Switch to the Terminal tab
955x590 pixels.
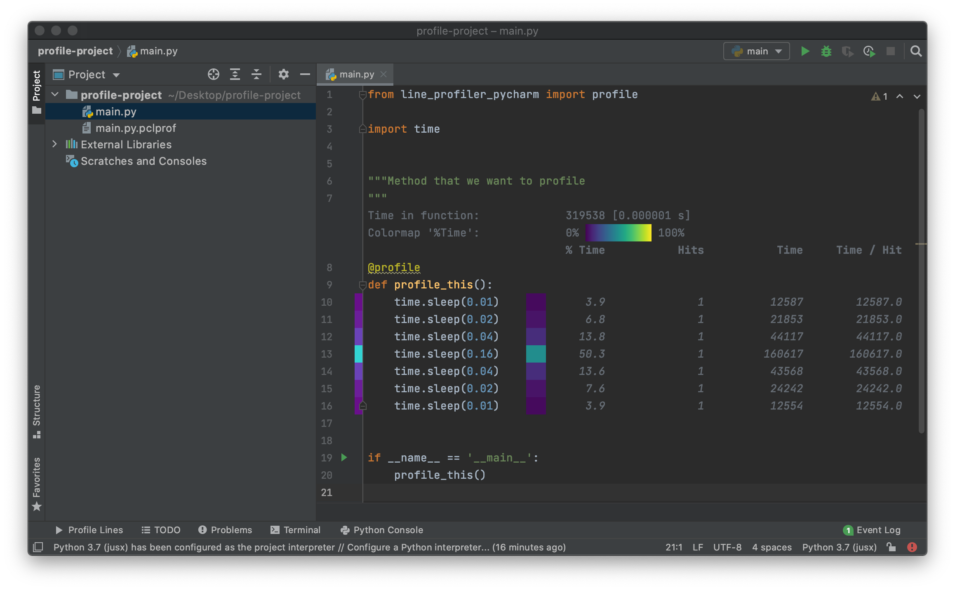tap(301, 530)
